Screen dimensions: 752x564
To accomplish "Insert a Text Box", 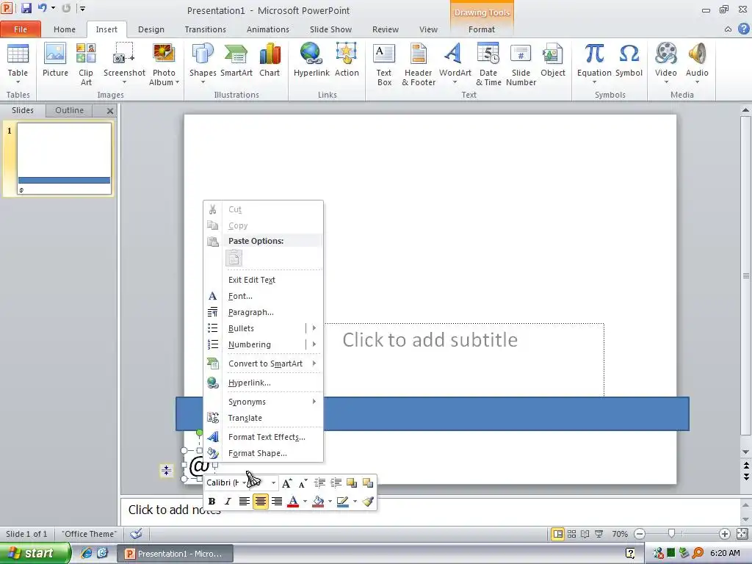I will click(x=384, y=64).
